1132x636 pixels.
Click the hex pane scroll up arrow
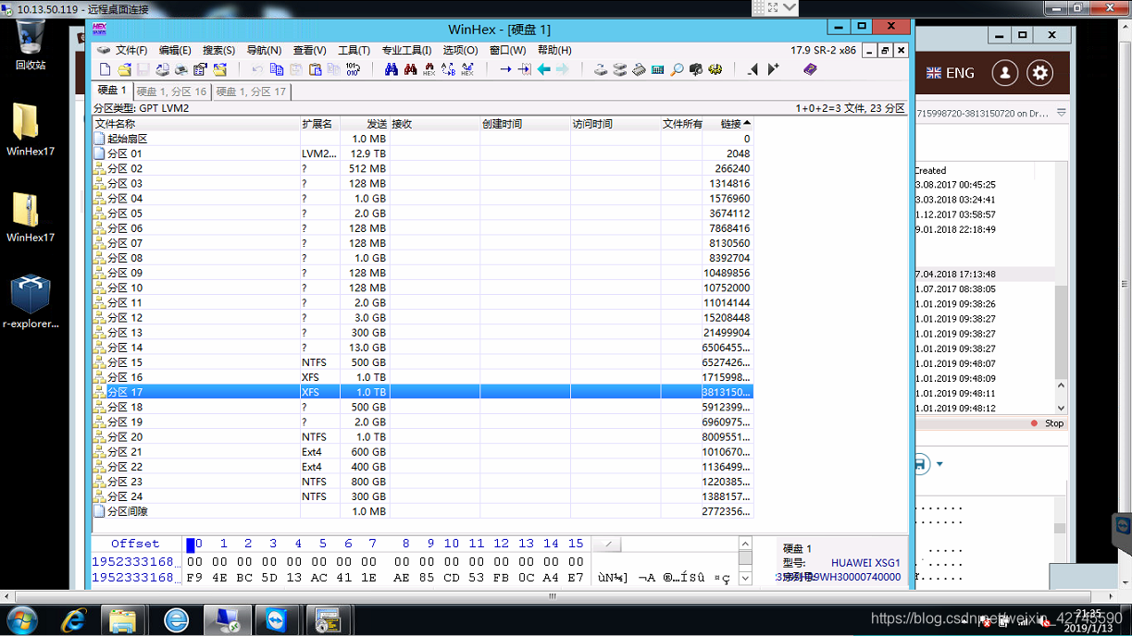[745, 544]
